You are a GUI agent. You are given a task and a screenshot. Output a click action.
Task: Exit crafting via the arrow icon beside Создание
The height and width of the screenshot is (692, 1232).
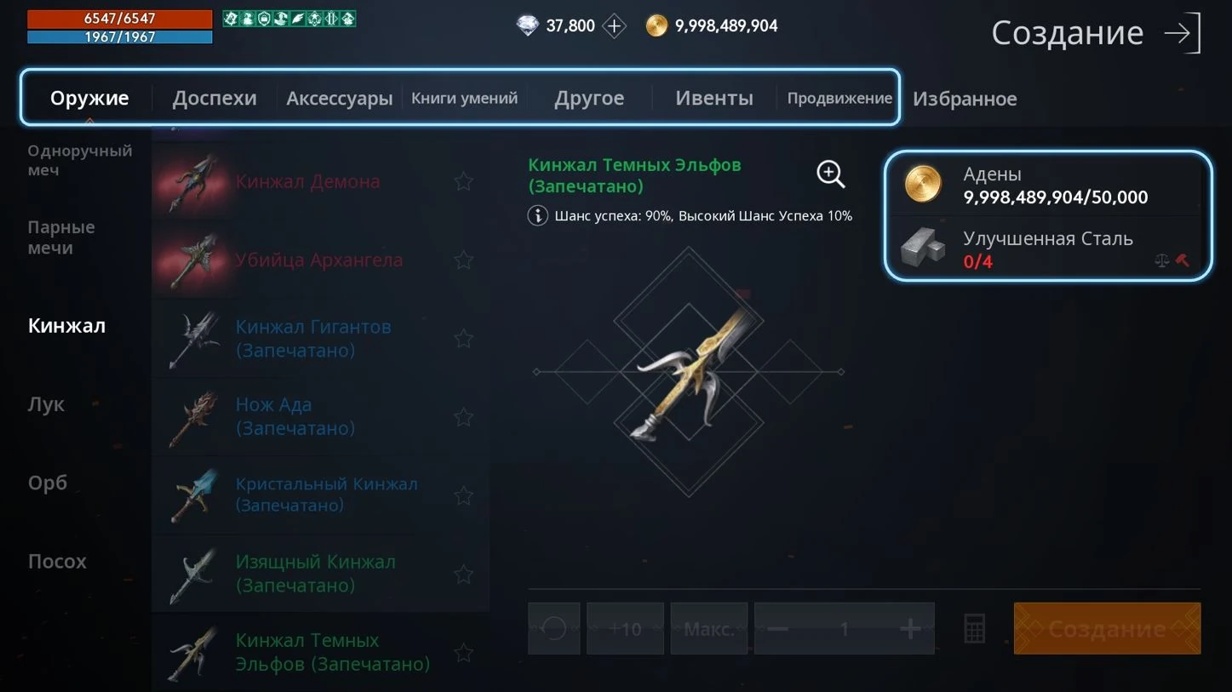pos(1183,33)
